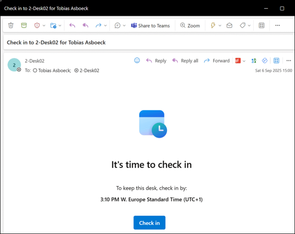This screenshot has height=234, width=295.
Task: Add a reaction with the smiley icon
Action: point(137,61)
